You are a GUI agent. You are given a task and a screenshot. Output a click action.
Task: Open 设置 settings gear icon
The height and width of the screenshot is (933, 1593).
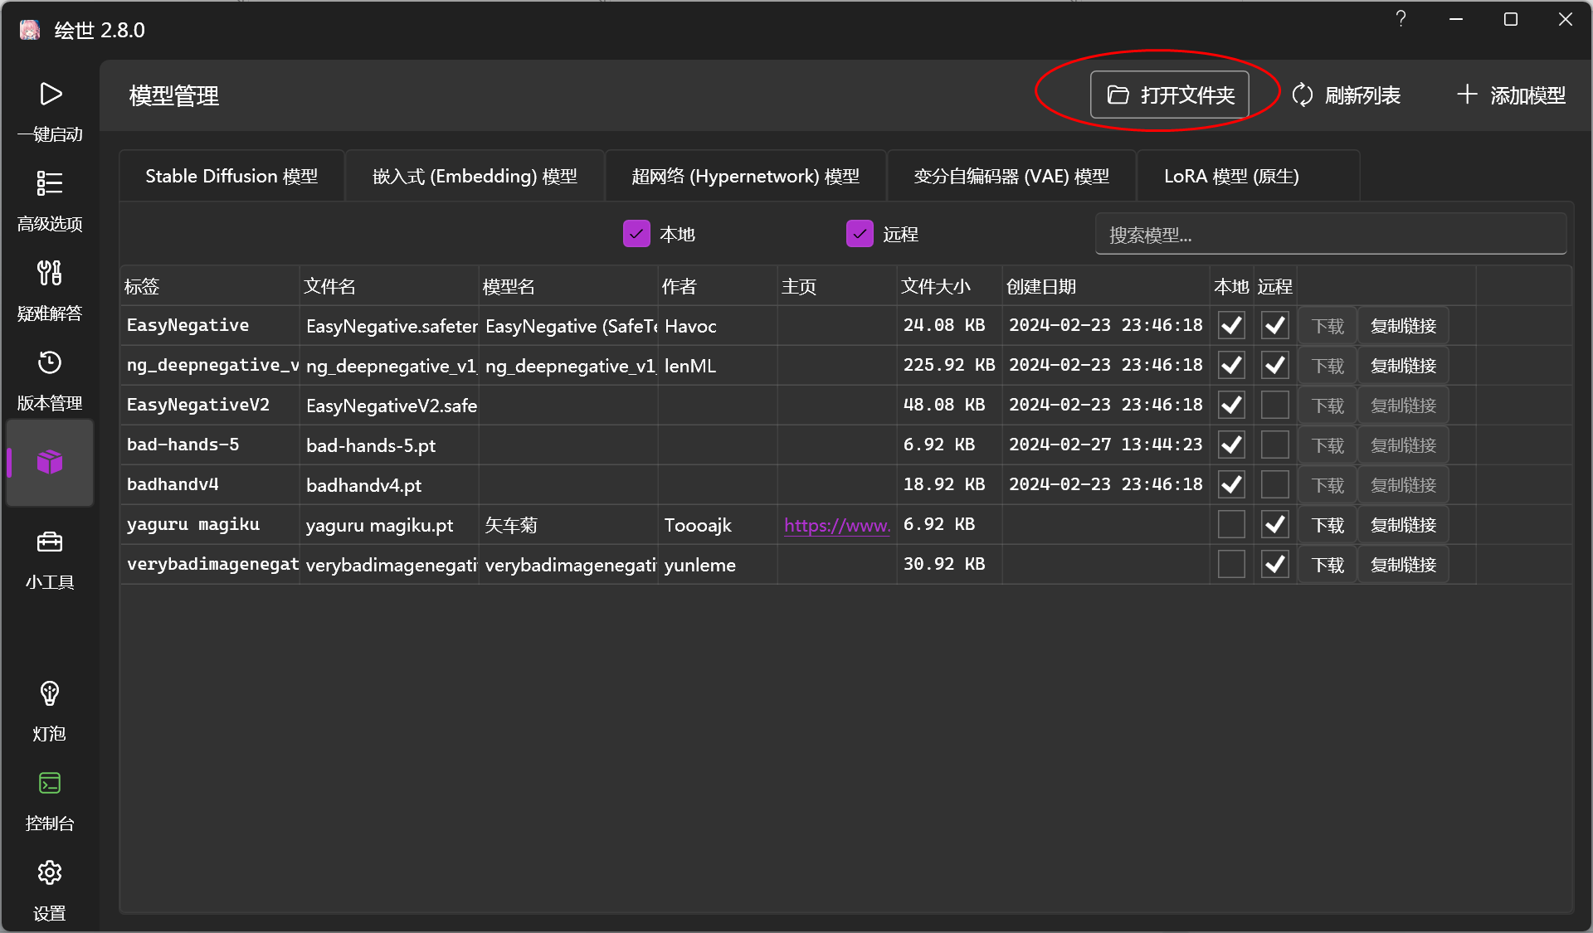click(50, 872)
